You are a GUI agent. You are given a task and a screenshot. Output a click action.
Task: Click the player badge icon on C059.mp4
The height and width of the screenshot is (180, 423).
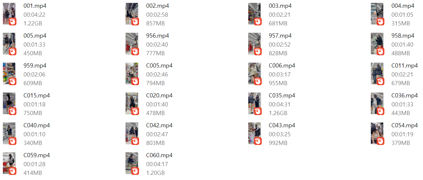[x=13, y=171]
